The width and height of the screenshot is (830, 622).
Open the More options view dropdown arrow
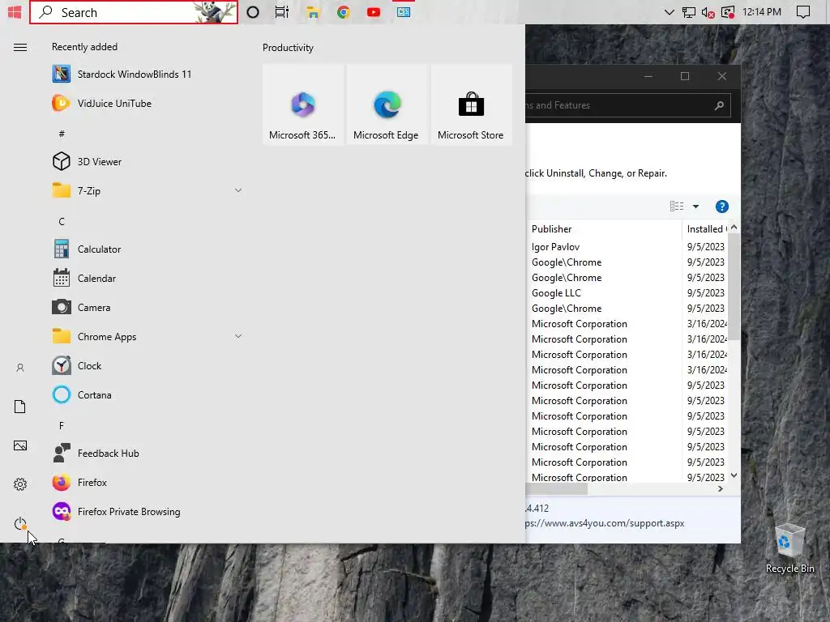(x=695, y=207)
